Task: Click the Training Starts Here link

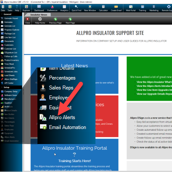Action: (74, 161)
